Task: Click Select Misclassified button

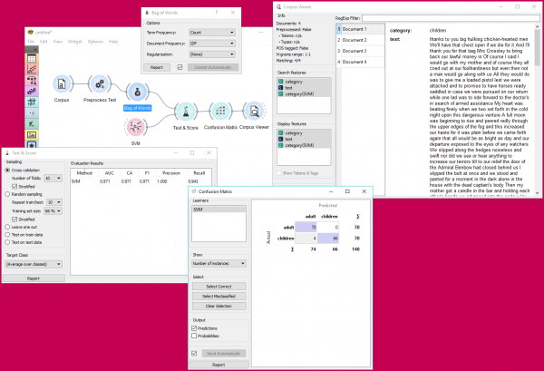Action: coord(219,296)
